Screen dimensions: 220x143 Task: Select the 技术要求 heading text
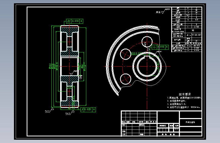coord(185,94)
